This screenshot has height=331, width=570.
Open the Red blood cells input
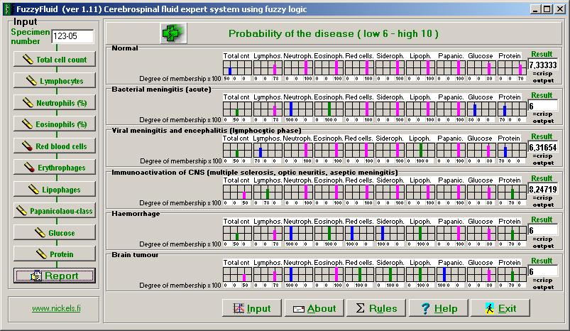click(55, 146)
